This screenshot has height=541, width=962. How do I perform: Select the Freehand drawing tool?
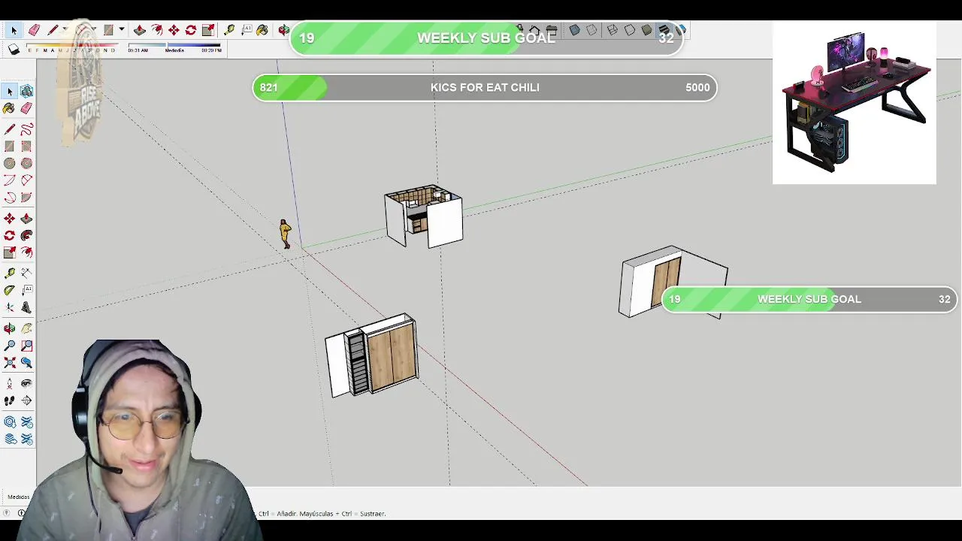(26, 129)
